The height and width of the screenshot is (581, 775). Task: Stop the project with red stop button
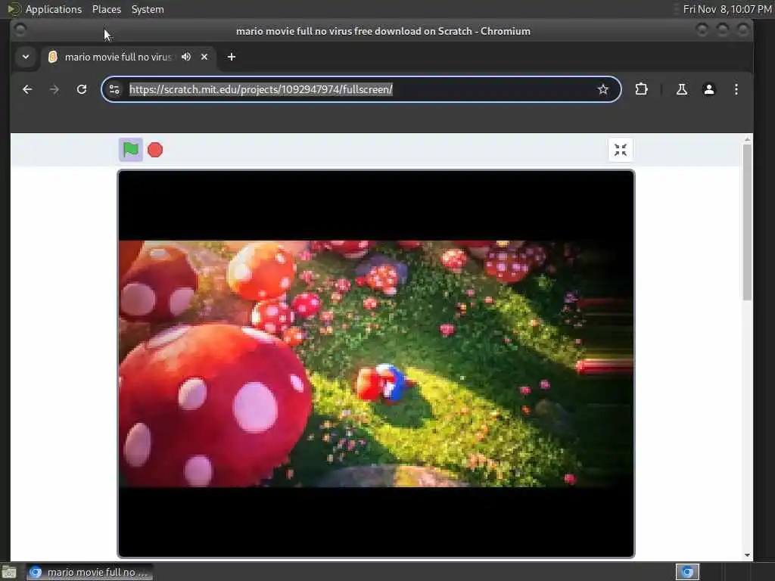155,150
